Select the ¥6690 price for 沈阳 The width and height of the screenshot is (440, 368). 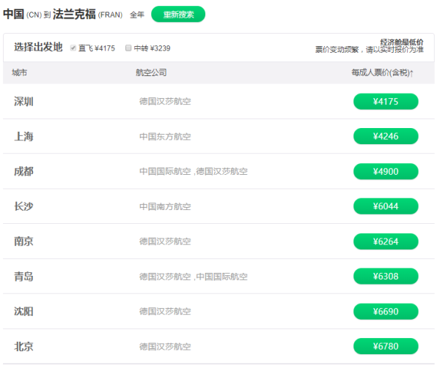[385, 312]
